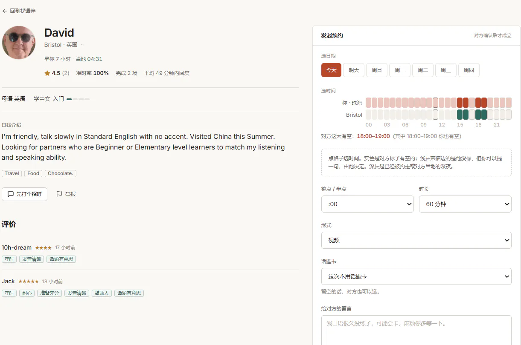Viewport: 521px width, 345px height.
Task: Click the Bristol · 英国 location text
Action: 61,45
